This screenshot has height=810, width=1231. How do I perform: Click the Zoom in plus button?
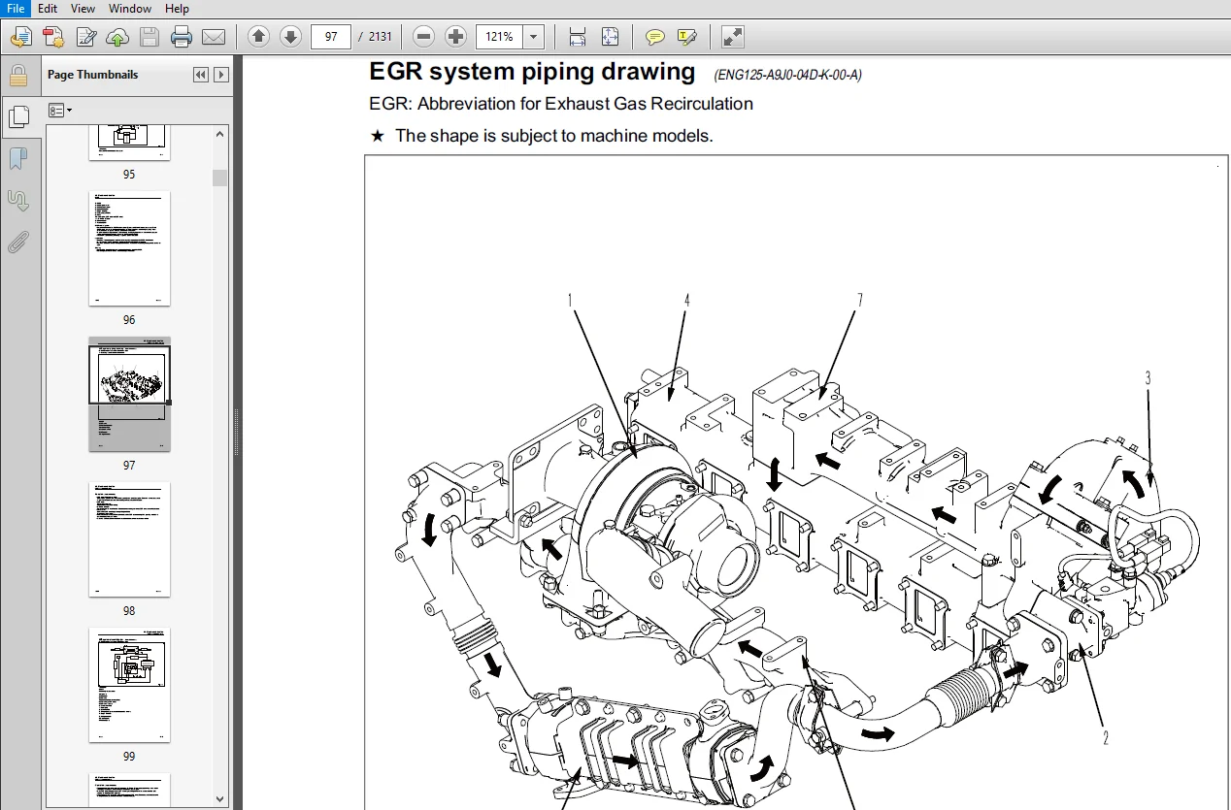(x=455, y=37)
